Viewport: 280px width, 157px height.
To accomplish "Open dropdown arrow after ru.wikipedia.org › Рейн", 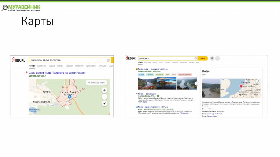I will (156, 96).
